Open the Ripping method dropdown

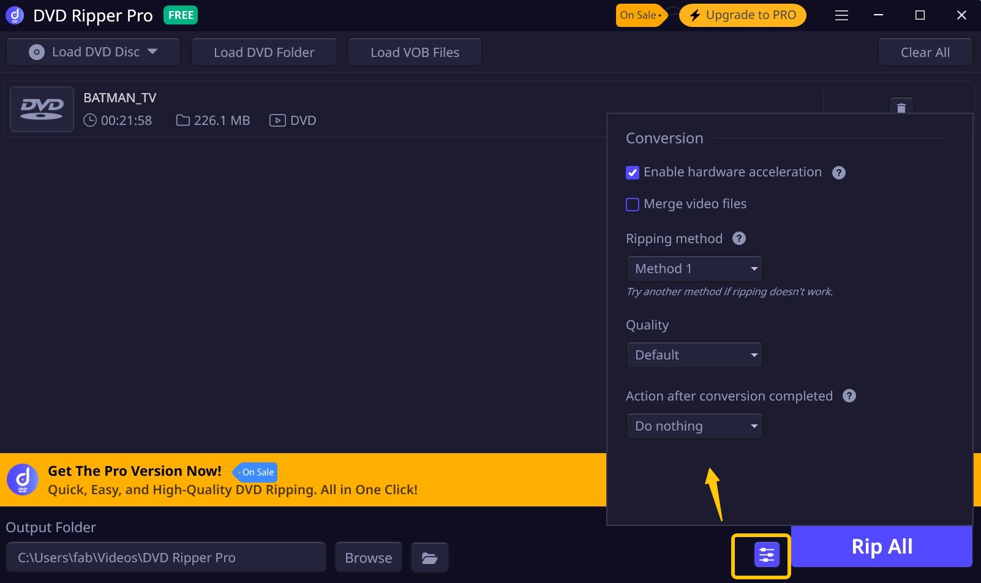point(694,268)
